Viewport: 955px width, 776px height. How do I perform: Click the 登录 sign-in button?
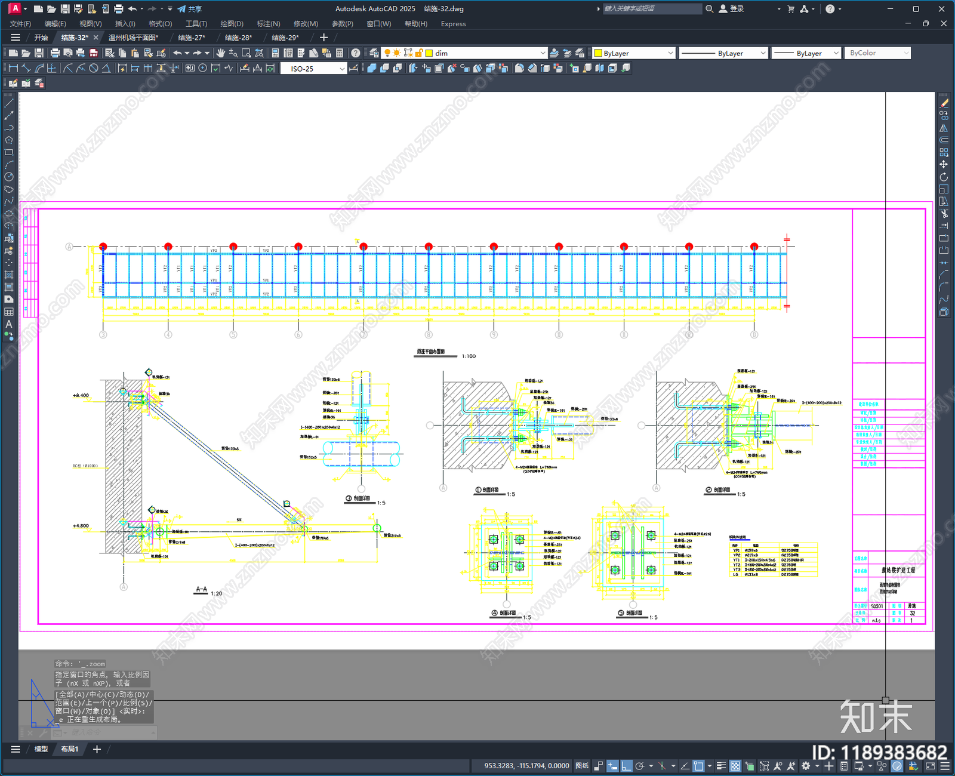click(731, 9)
